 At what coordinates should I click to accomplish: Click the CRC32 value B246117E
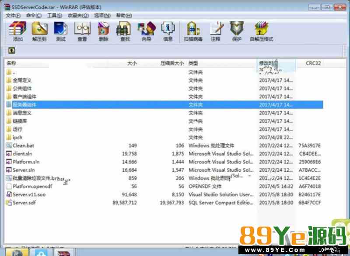310,194
